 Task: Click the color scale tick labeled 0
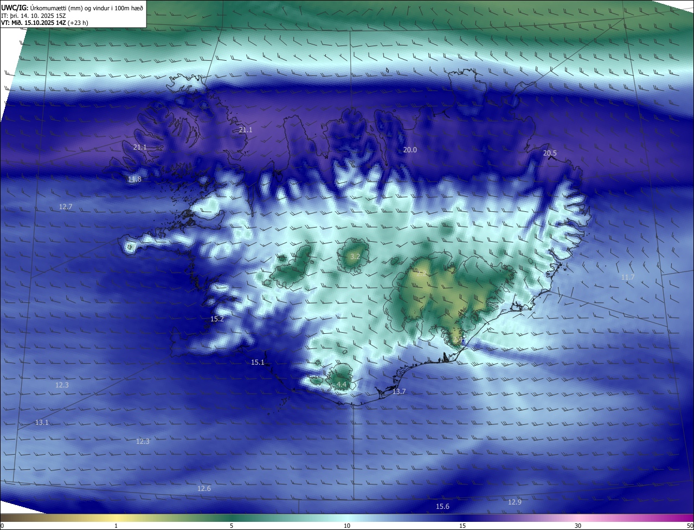(2, 526)
